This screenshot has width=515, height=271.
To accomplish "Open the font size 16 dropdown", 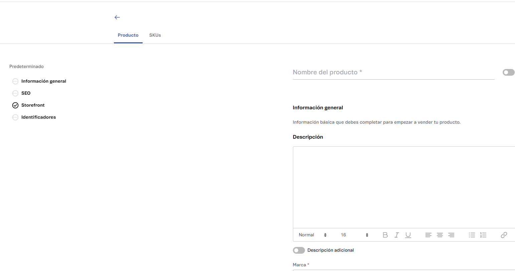I will [354, 235].
